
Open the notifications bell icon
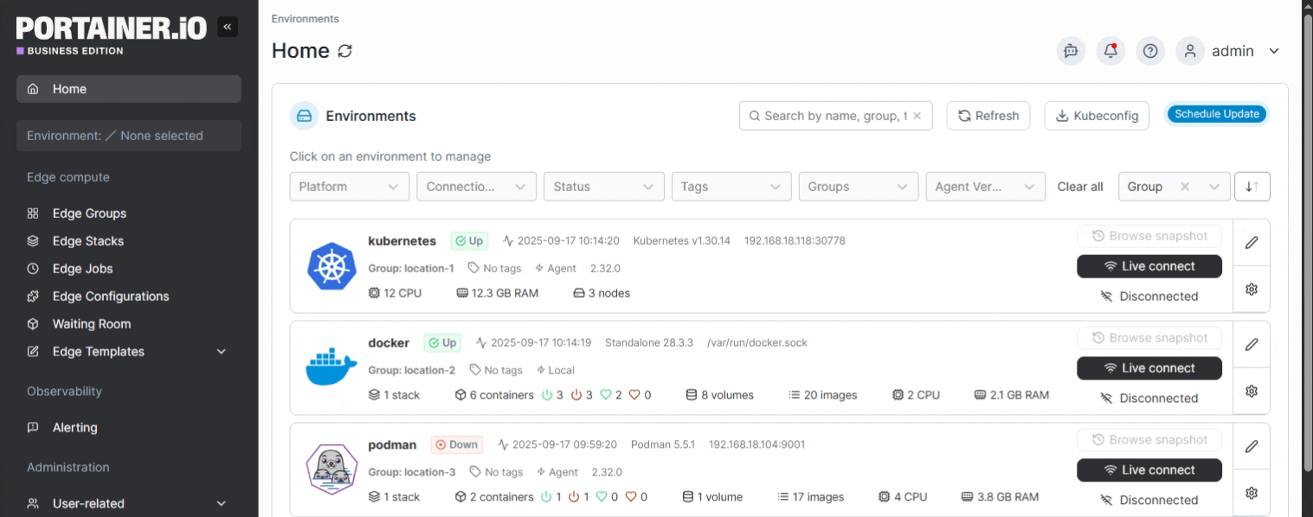click(x=1110, y=51)
